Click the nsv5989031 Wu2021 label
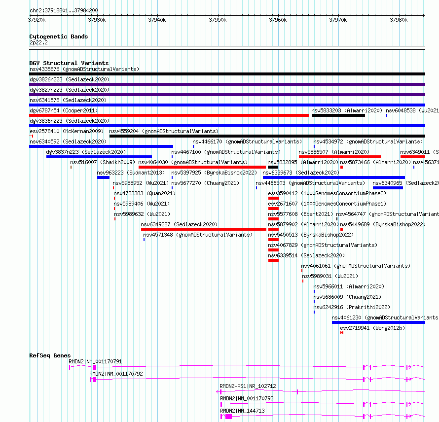439x422 pixels. (x=330, y=276)
